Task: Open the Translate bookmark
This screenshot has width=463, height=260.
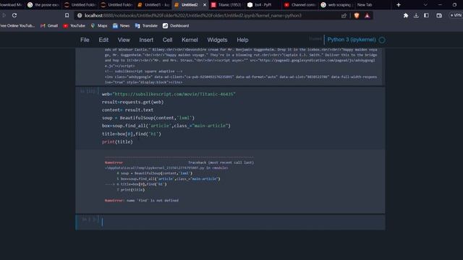Action: 146,26
